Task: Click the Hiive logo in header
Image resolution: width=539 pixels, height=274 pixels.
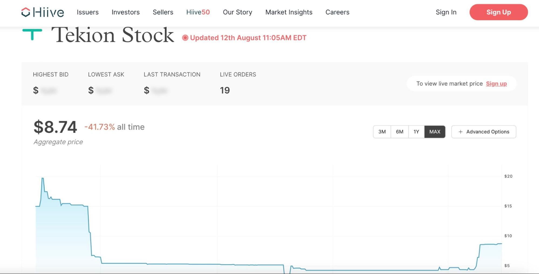Action: (43, 12)
